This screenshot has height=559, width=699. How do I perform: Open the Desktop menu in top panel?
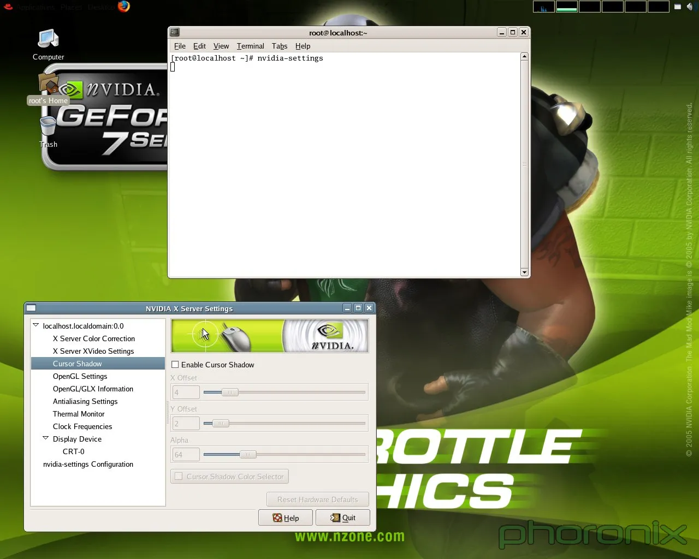(102, 7)
